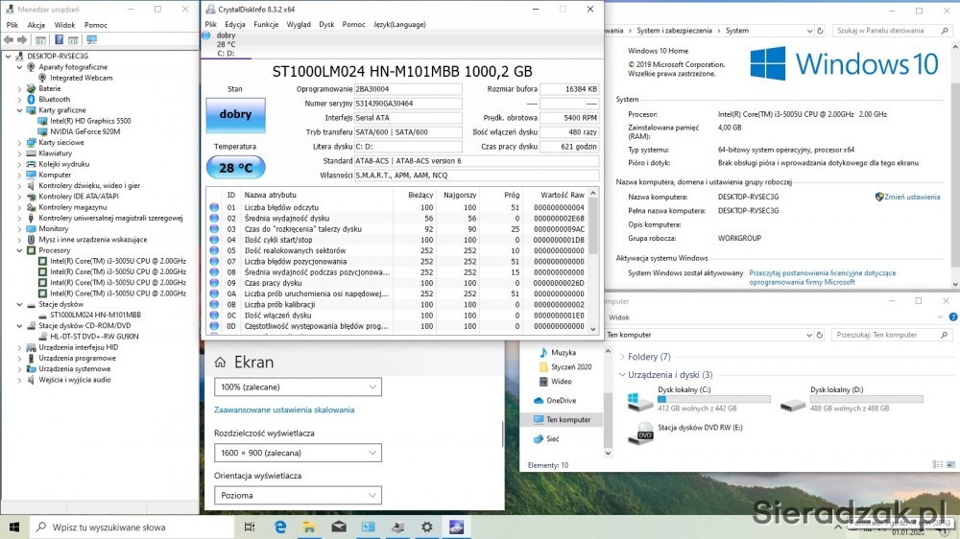Select Integrated Webcam device
This screenshot has width=960, height=539.
point(81,78)
